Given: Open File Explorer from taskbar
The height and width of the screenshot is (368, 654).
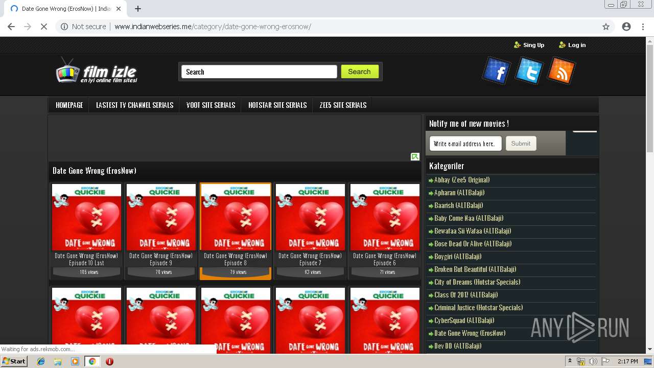Looking at the screenshot, I should pyautogui.click(x=58, y=361).
